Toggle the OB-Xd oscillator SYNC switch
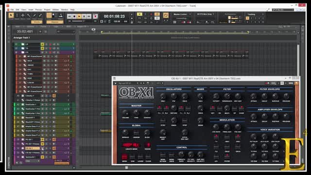Viewport: 311px width, 175px height. point(163,121)
